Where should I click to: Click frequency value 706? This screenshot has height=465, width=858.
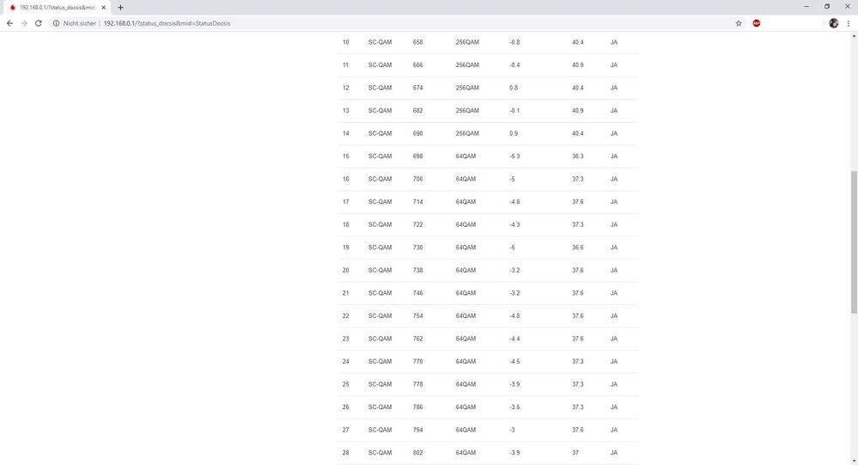tap(418, 179)
